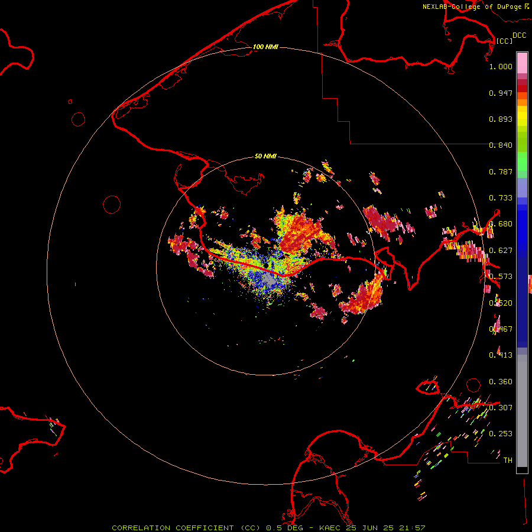
Task: Pick the light pink band topping the color bar
Action: pyautogui.click(x=522, y=63)
